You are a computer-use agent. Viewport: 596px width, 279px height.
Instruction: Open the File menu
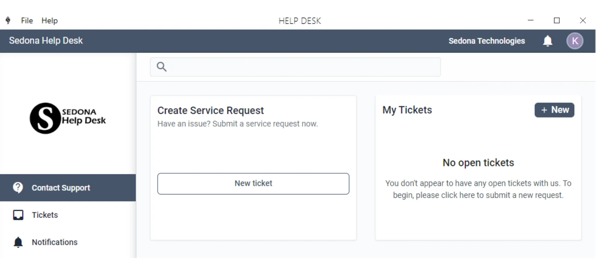(27, 20)
